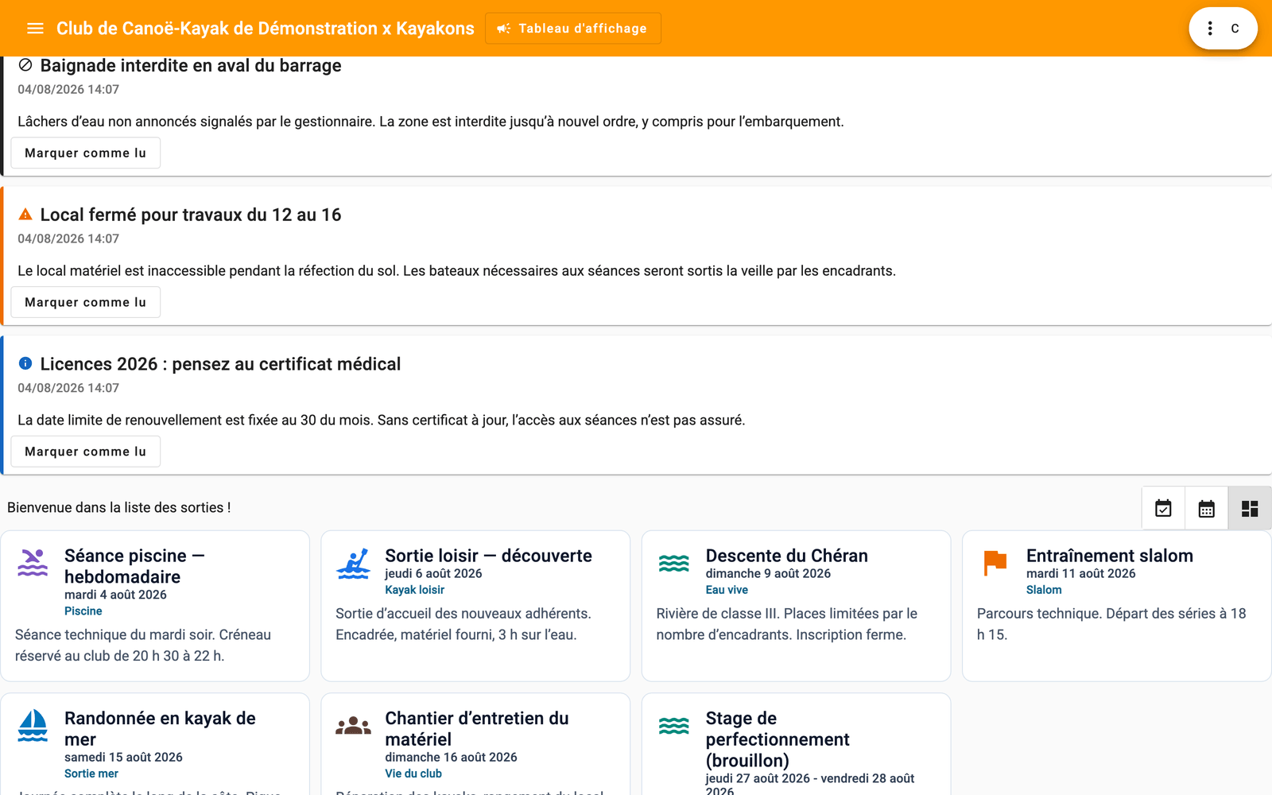This screenshot has height=795, width=1272.
Task: Click the Baignade interdite en aval du barrage title
Action: tap(191, 65)
